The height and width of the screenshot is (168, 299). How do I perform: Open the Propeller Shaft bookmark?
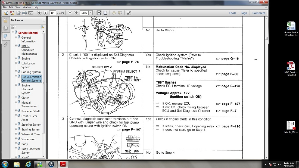tap(31, 111)
